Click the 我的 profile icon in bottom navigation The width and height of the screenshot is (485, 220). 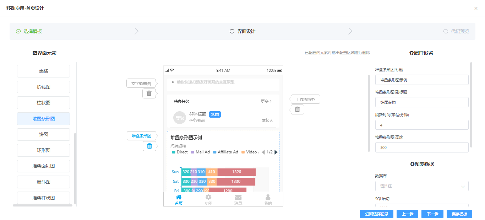coord(268,197)
